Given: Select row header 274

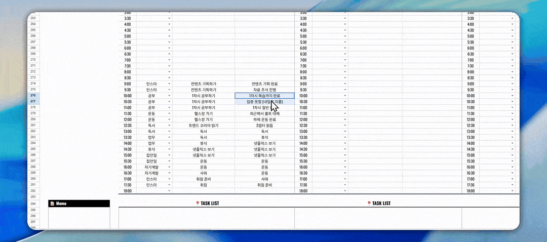Looking at the screenshot, I should (33, 84).
